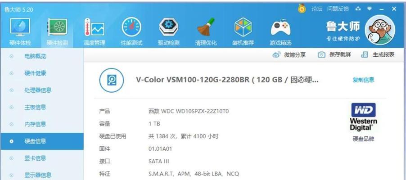Open the title bar dropdown arrow menu

(370, 9)
